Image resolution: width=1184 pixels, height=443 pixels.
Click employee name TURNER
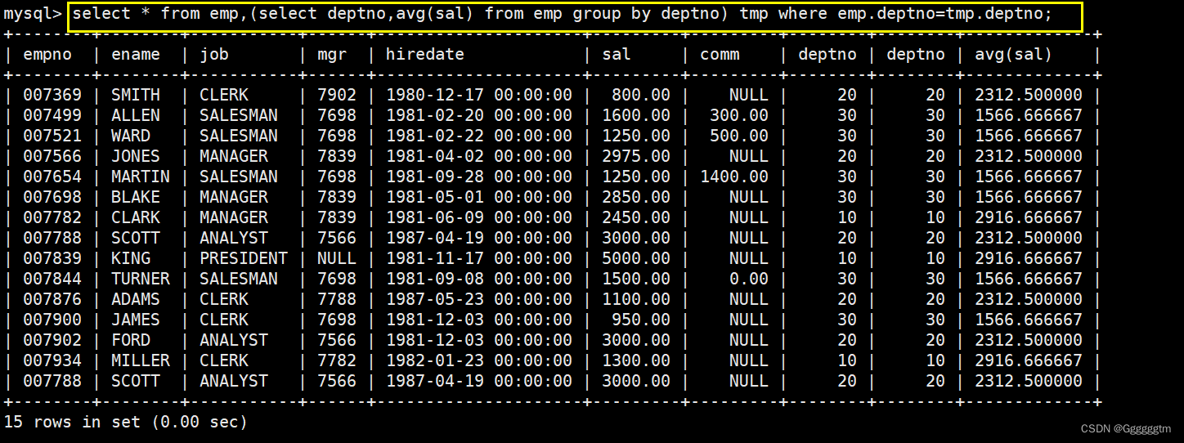click(x=141, y=279)
